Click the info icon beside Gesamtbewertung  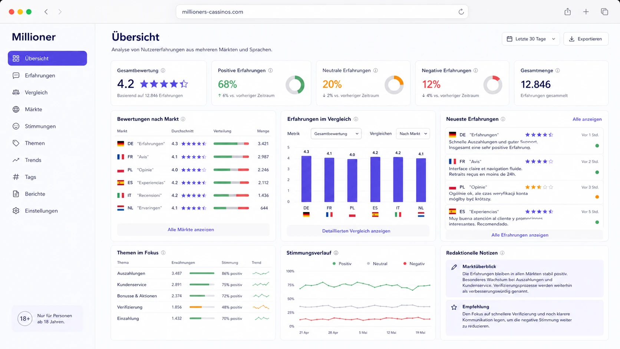163,70
